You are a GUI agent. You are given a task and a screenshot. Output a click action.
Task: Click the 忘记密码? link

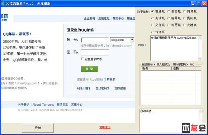click(102, 88)
